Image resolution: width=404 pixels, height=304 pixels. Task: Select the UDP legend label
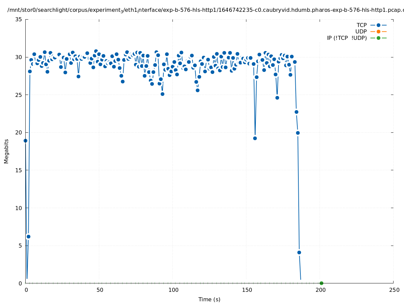pos(361,31)
